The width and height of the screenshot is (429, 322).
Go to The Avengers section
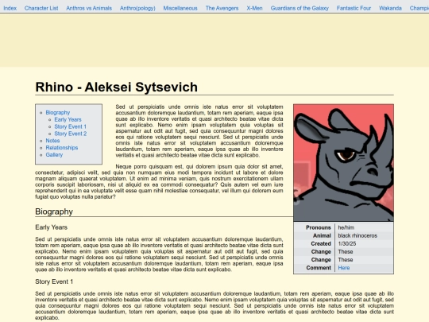[222, 8]
